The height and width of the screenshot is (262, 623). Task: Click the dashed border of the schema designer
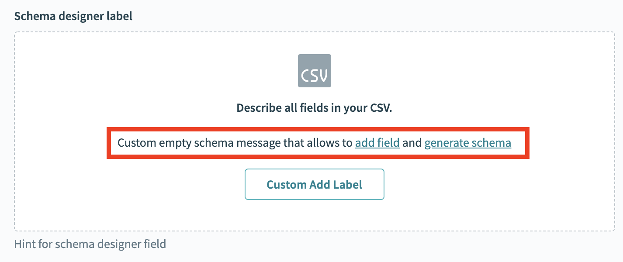(15, 131)
